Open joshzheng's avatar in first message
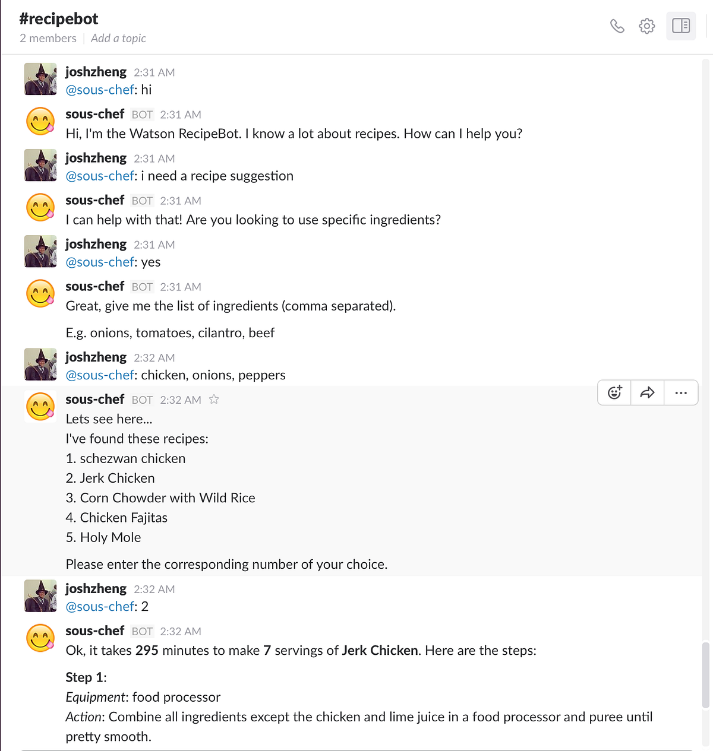Screen dimensions: 713x751 tap(40, 79)
